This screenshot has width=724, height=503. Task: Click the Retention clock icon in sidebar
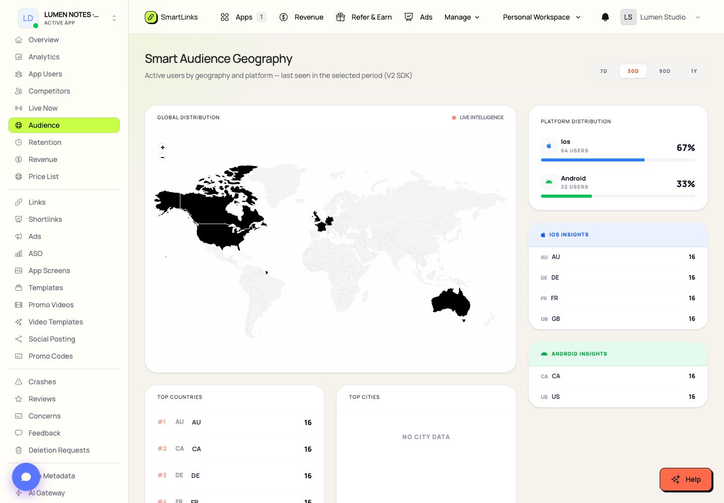point(19,142)
